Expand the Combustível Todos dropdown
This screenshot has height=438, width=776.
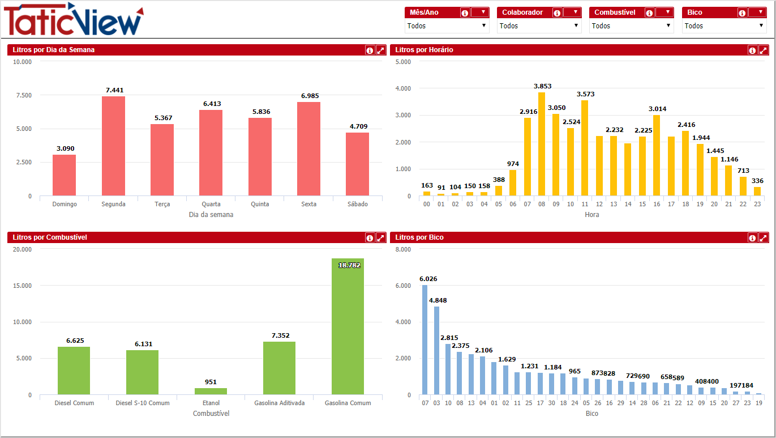(632, 26)
